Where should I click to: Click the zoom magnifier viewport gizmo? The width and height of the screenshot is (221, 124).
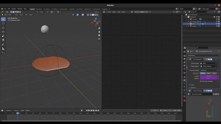(99, 28)
